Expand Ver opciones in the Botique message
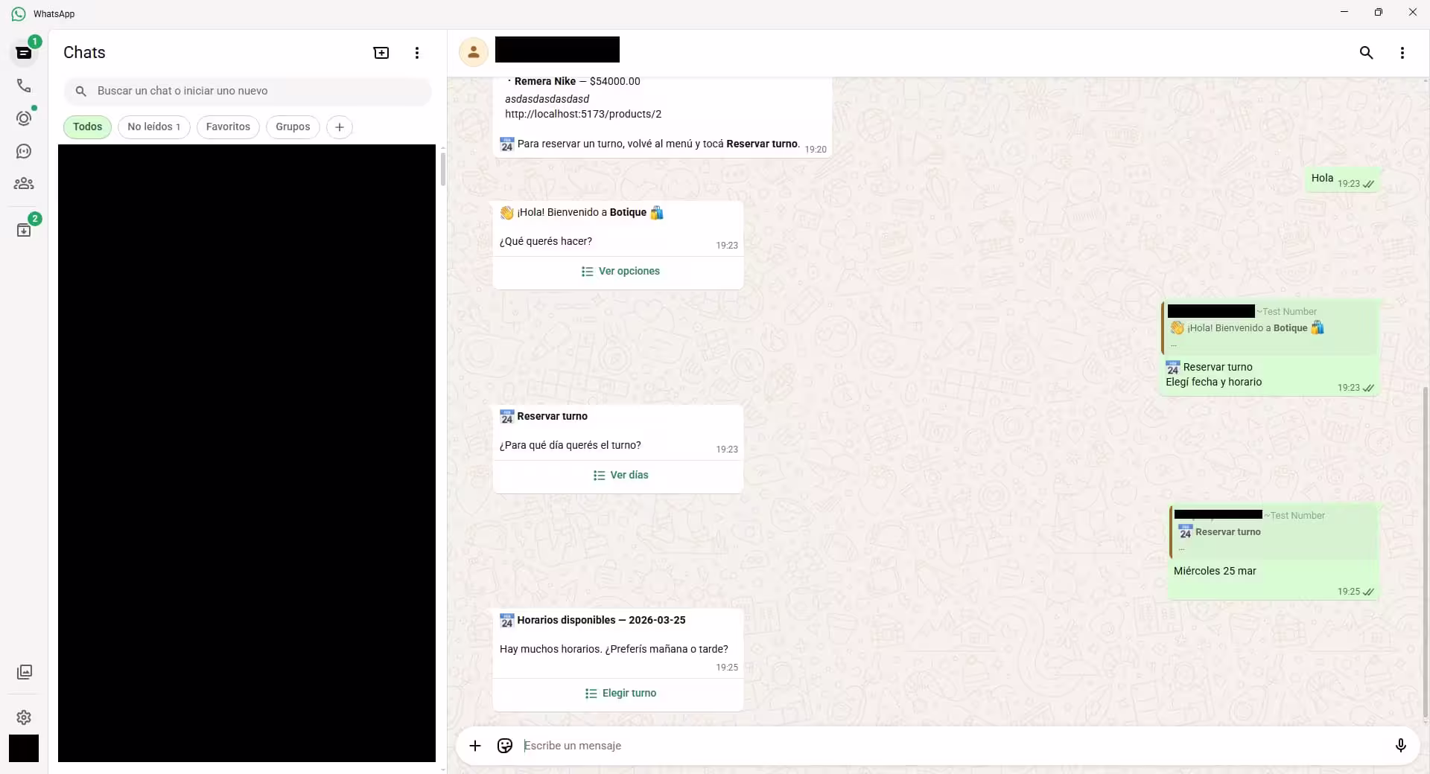1430x774 pixels. point(620,271)
